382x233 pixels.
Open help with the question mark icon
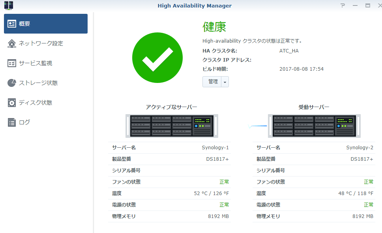[x=343, y=6]
